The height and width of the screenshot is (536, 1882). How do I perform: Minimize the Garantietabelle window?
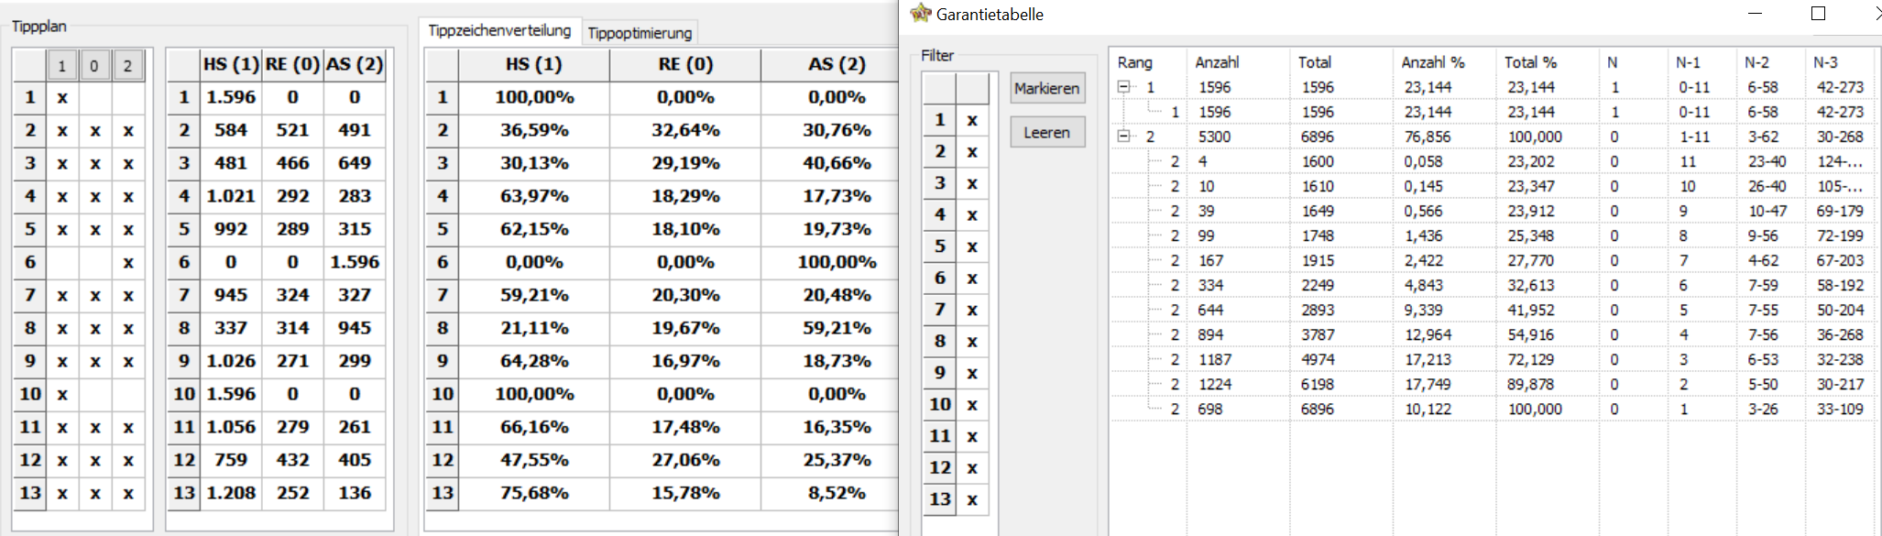click(1756, 13)
